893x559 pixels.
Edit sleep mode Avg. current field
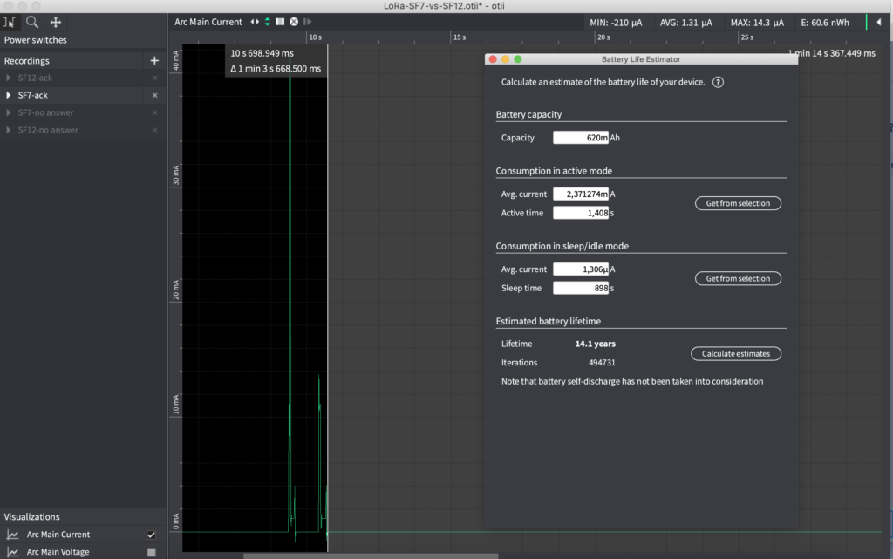point(580,269)
